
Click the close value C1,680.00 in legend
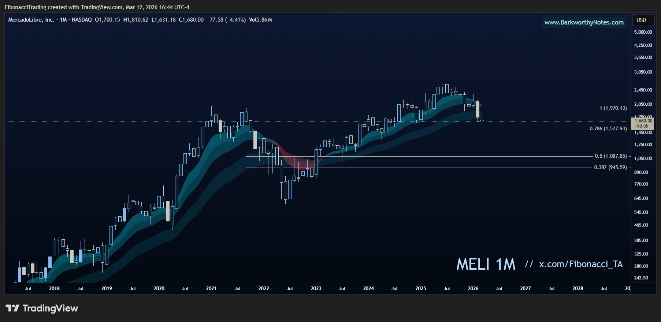tap(191, 20)
